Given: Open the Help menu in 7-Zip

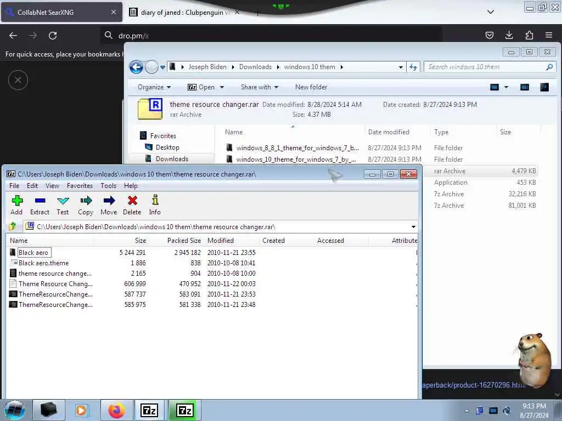Looking at the screenshot, I should tap(131, 186).
